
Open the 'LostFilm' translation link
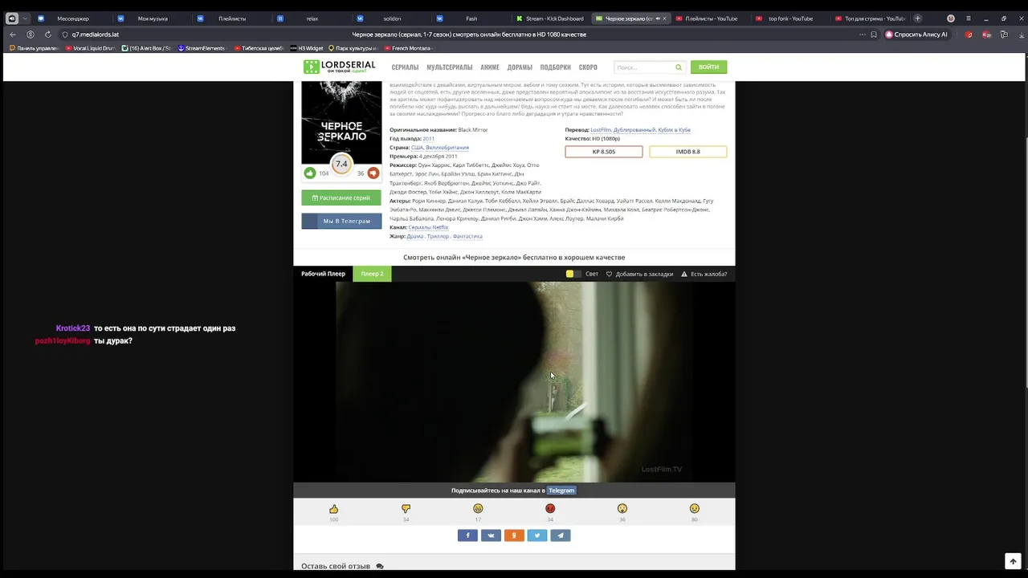[x=601, y=130]
